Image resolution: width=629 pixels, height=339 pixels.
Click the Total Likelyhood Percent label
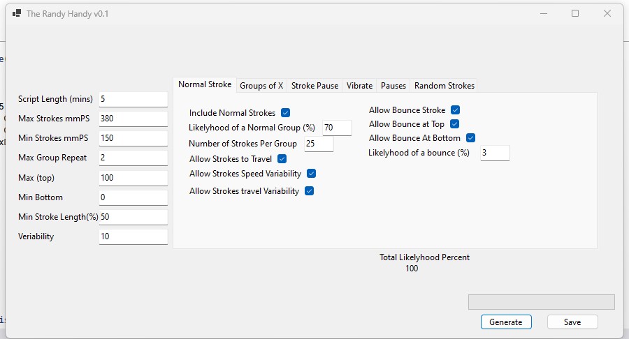(x=424, y=257)
